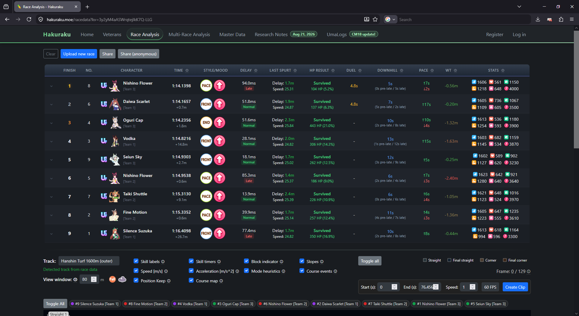The image size is (579, 316).
Task: Expand the Oguri Cap row details
Action: 51,123
